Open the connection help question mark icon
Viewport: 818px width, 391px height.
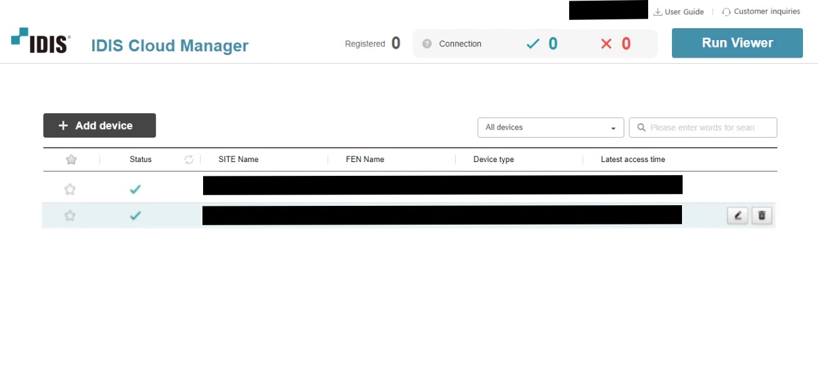click(x=427, y=44)
